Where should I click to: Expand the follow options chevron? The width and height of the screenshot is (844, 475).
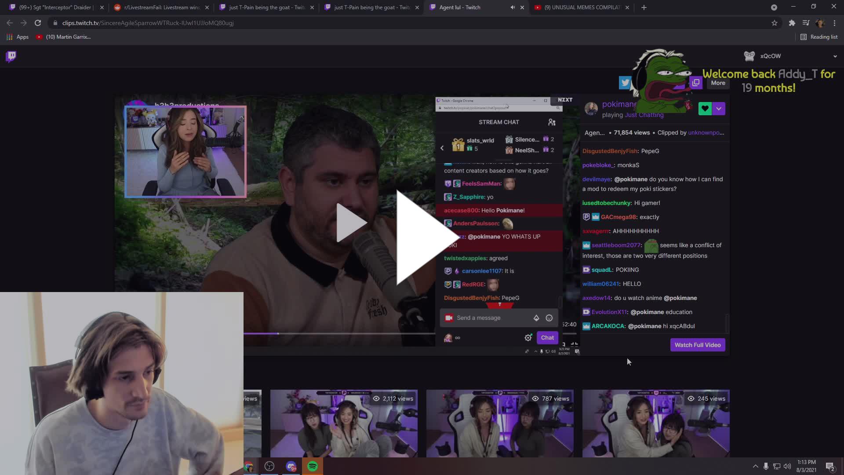[719, 109]
